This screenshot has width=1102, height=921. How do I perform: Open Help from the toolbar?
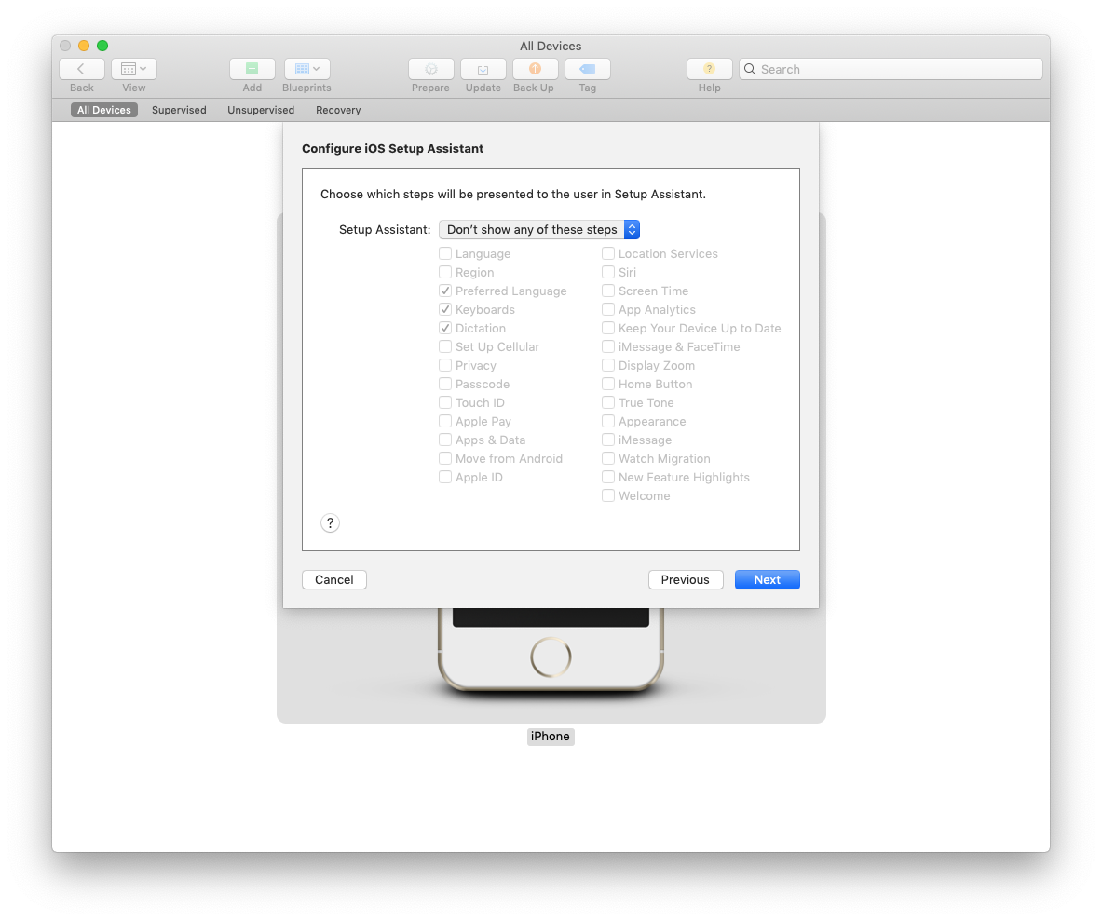click(709, 69)
